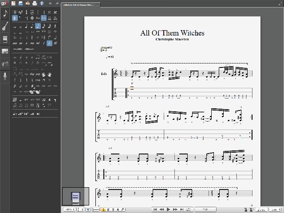Click the blue down arrow track dropdown
The width and height of the screenshot is (284, 213).
coord(88,209)
